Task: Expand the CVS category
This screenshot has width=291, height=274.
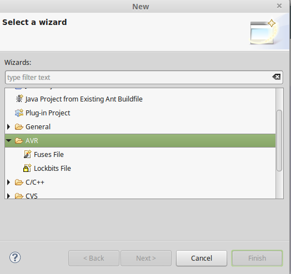Action: tap(8, 196)
